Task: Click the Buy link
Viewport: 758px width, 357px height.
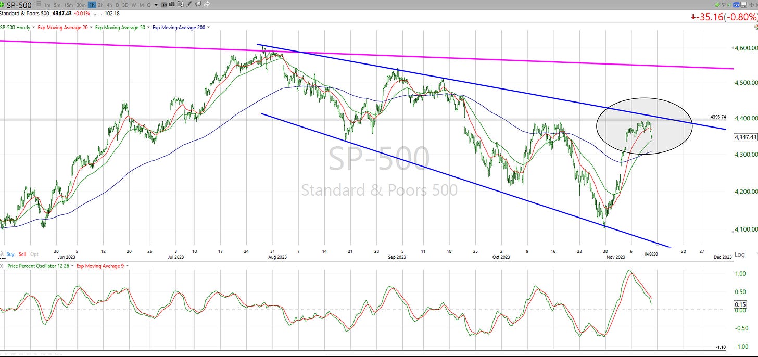Action: (x=10, y=254)
